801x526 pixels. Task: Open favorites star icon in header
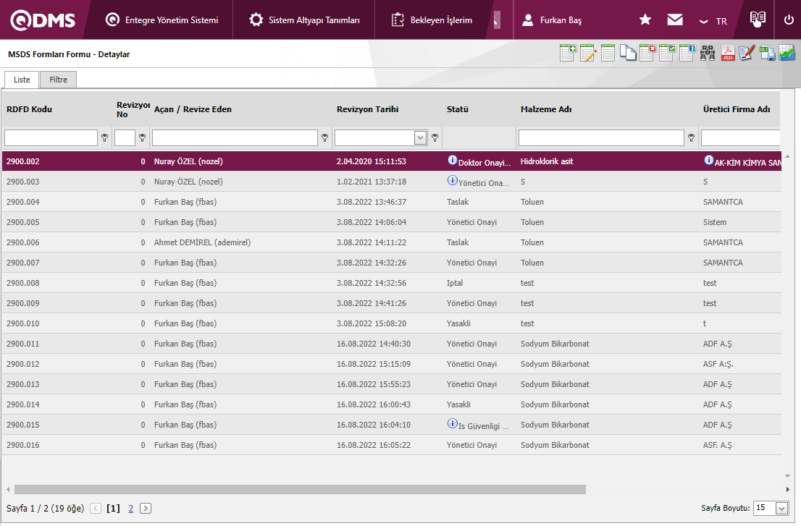645,20
